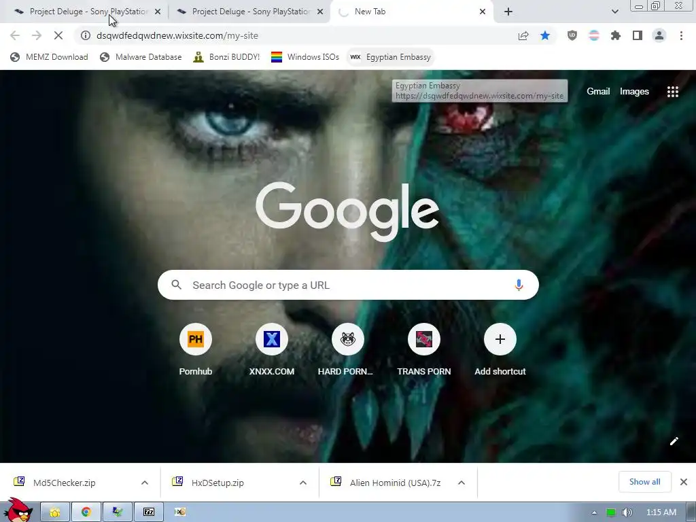
Task: Start voice search with microphone icon
Action: [x=519, y=285]
